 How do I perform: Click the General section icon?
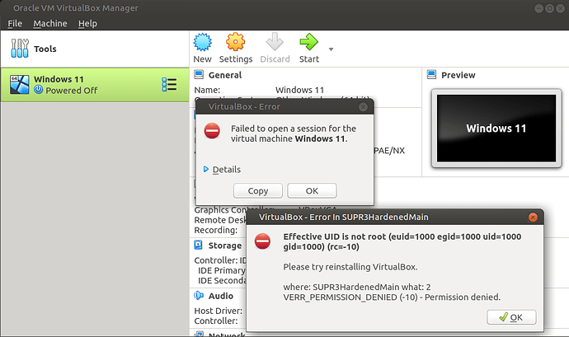coord(199,74)
